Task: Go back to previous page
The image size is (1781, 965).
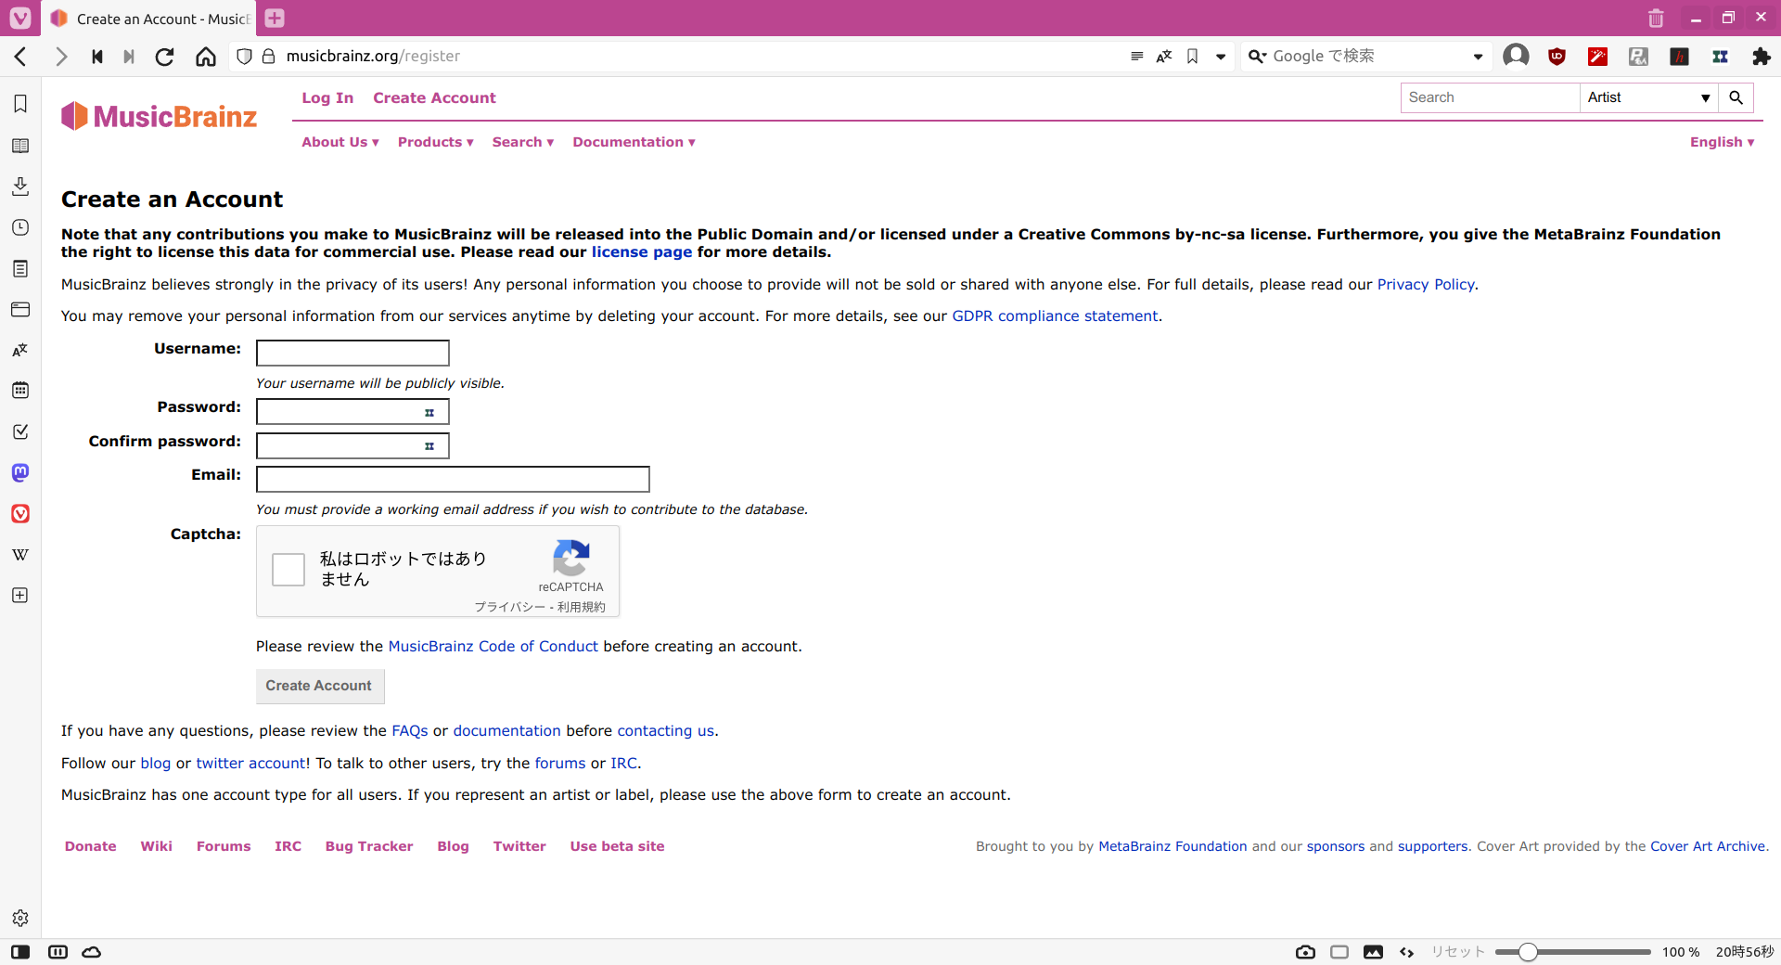Action: click(x=20, y=57)
